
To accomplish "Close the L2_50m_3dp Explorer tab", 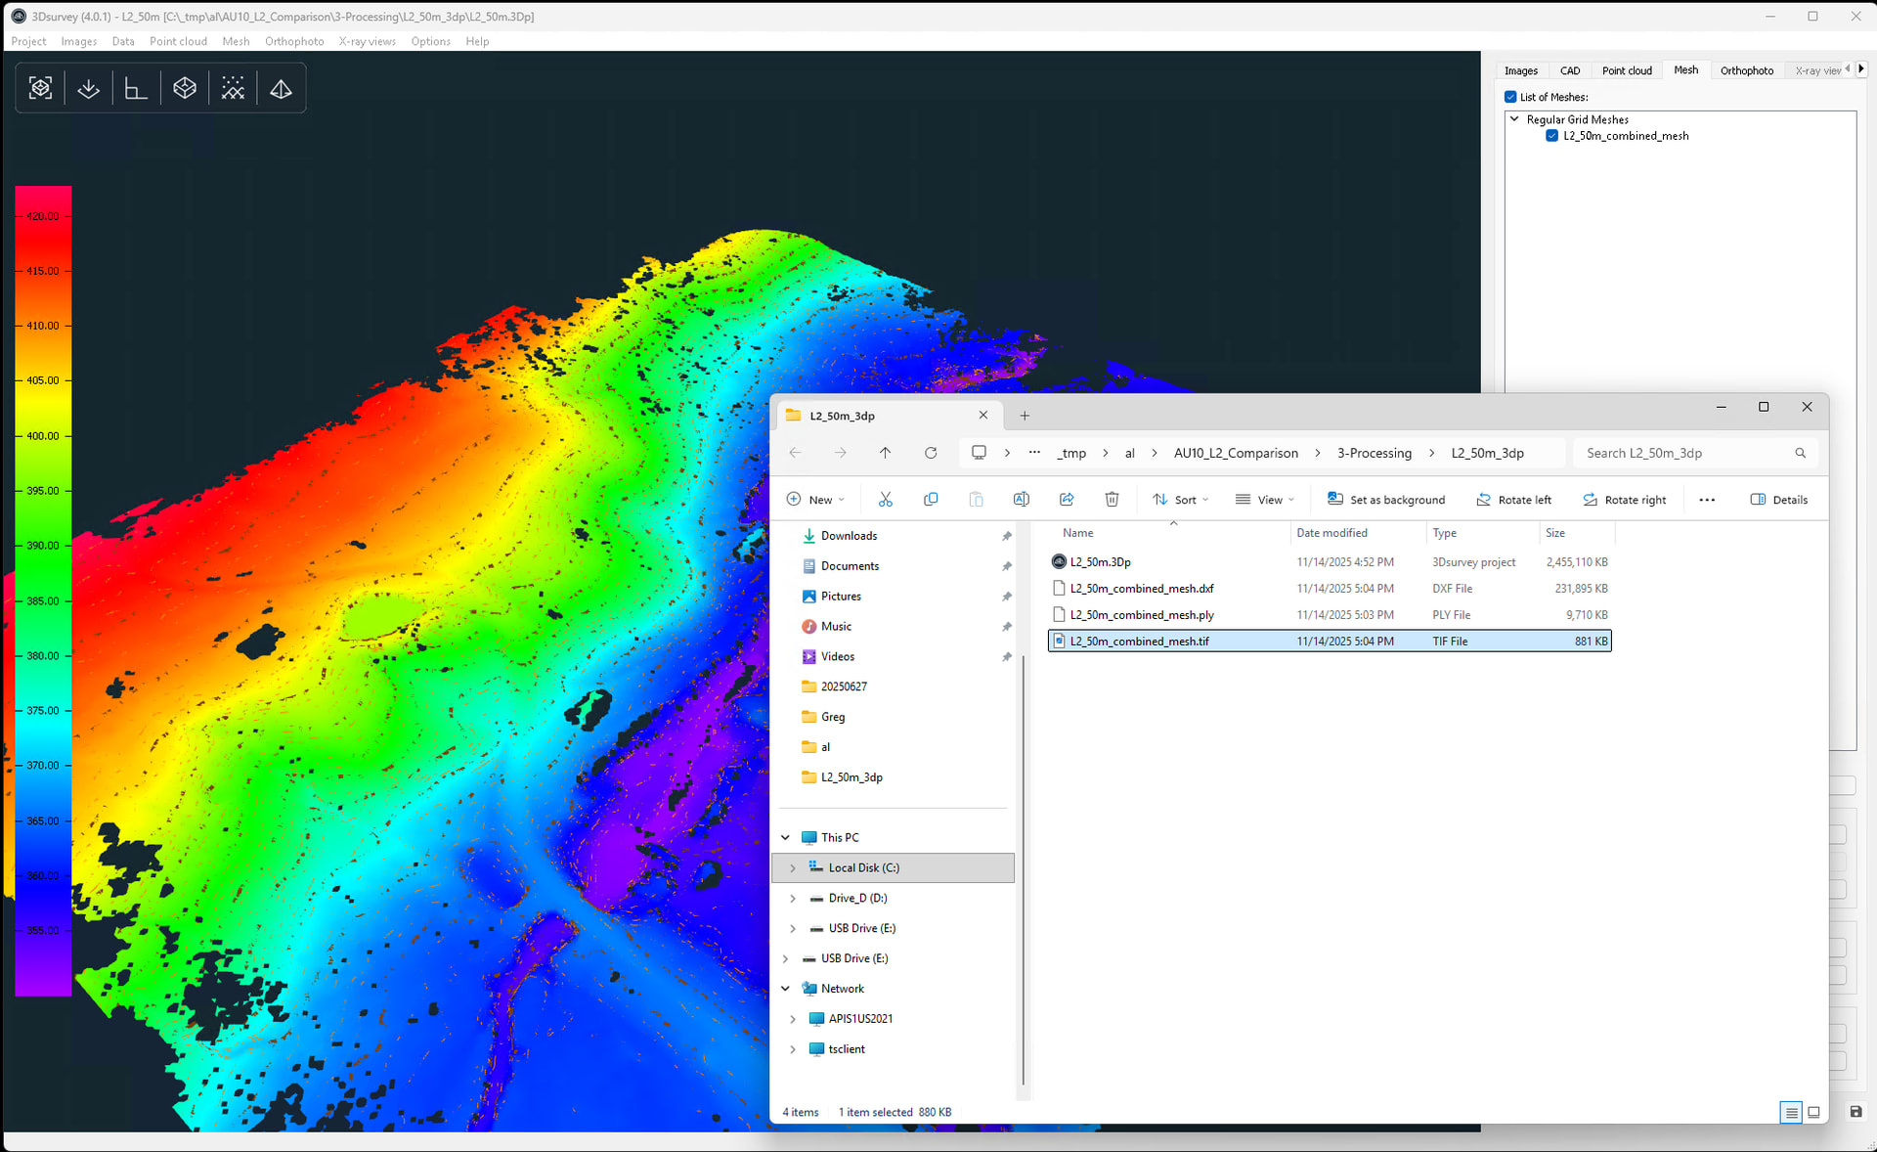I will [983, 415].
